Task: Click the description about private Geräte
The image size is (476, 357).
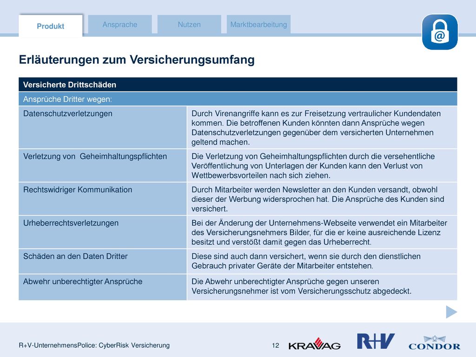Action: pos(306,261)
